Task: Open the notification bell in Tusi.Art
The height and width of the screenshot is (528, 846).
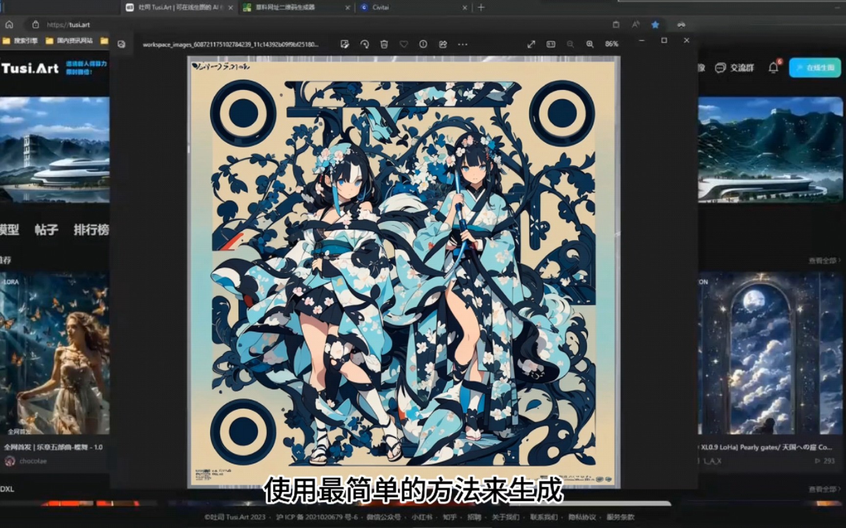Action: click(774, 67)
